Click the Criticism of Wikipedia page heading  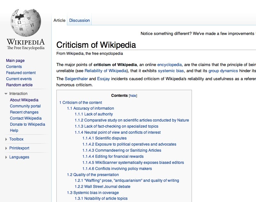(96, 45)
